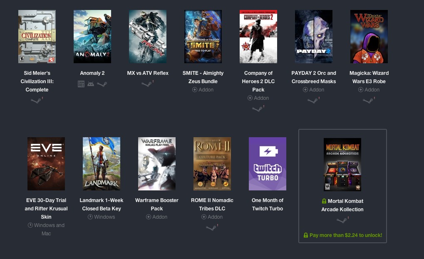Click the Addon plus icon under Warframe Booster Pack
The image size is (424, 259).
point(149,217)
